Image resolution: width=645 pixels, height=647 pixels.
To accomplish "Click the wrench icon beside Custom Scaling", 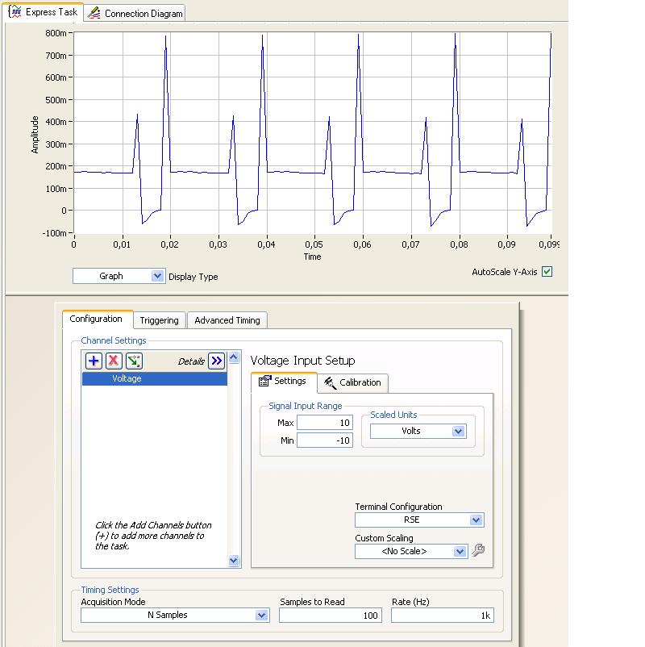I will click(x=477, y=551).
